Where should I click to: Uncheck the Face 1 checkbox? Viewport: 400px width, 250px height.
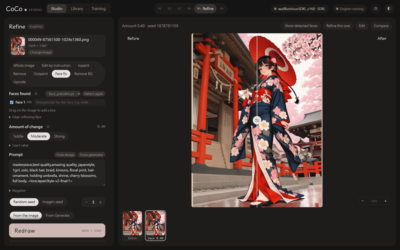click(x=11, y=102)
